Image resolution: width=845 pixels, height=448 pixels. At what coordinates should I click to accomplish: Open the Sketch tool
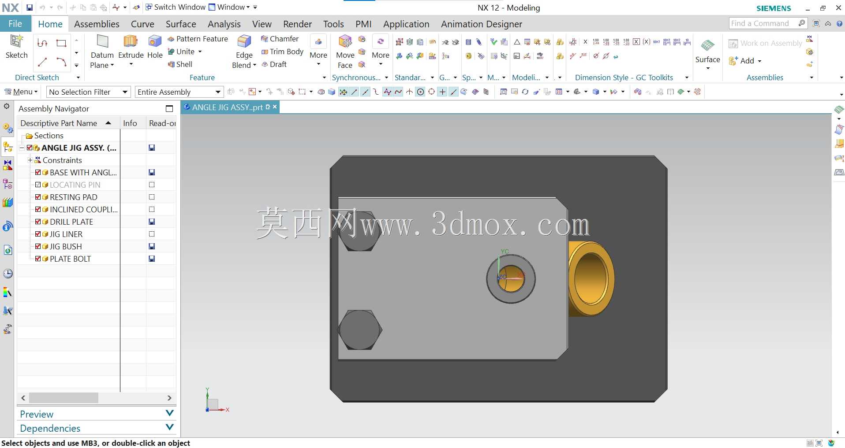[x=16, y=46]
